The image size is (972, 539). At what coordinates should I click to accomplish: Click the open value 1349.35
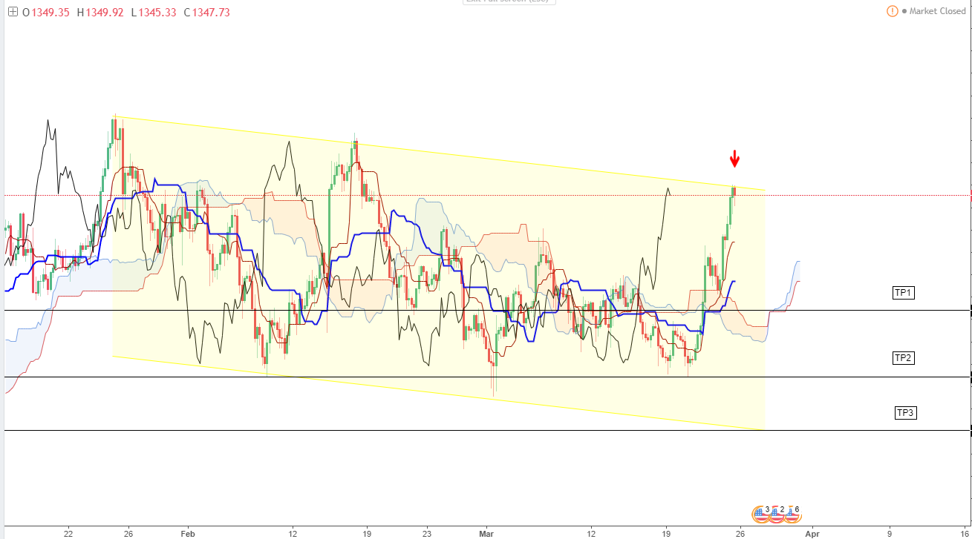[50, 12]
